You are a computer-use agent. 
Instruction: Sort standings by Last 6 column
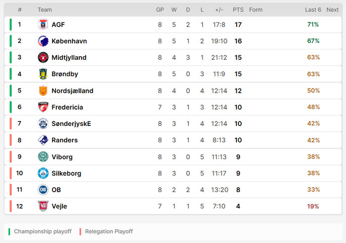point(313,10)
